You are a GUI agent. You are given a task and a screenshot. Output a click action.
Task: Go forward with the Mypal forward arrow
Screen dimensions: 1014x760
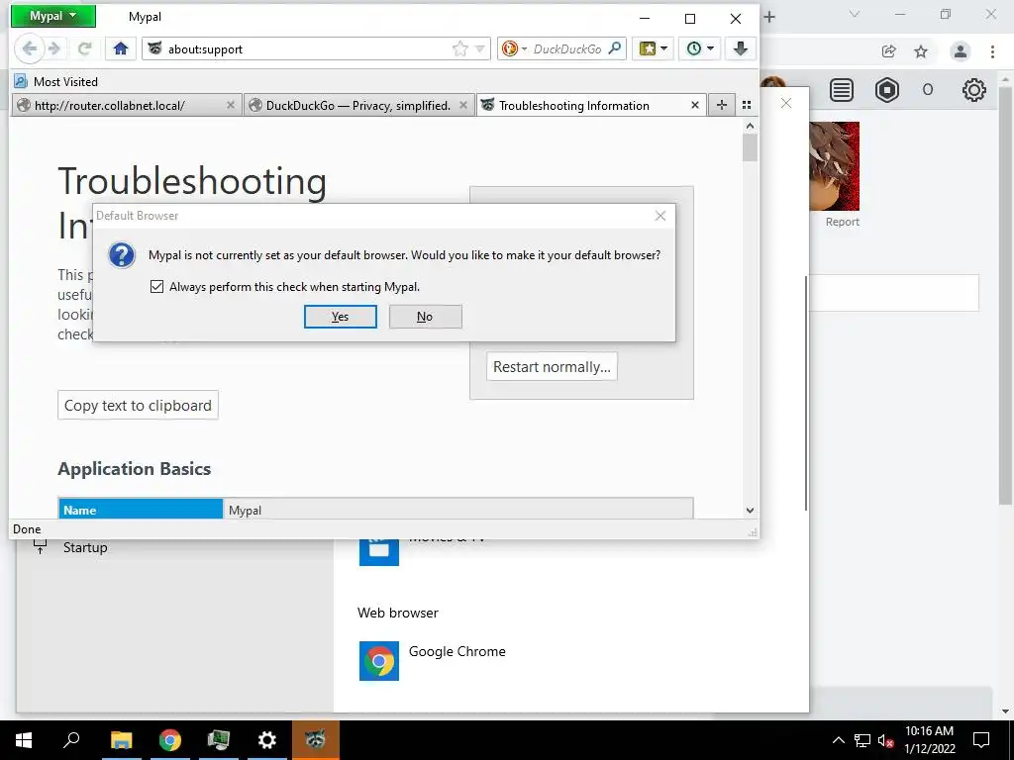pos(55,48)
